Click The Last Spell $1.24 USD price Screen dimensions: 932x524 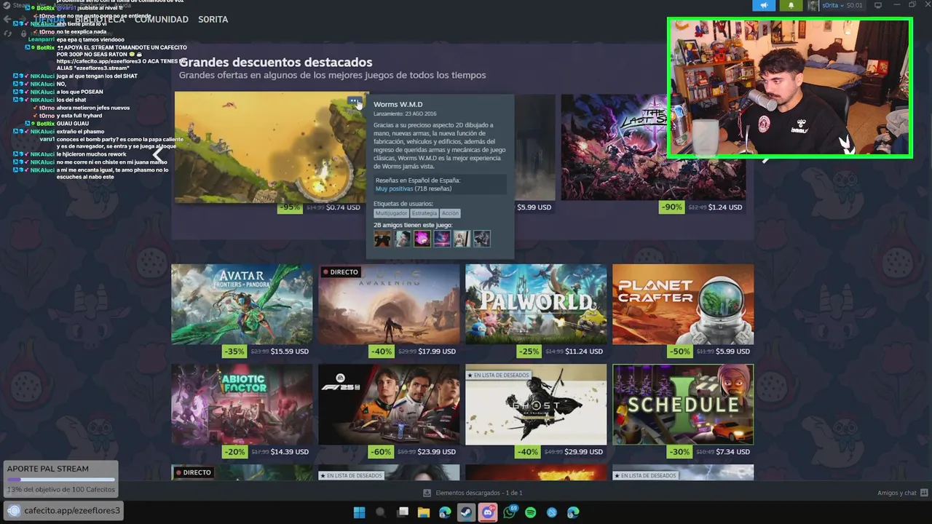(x=724, y=207)
